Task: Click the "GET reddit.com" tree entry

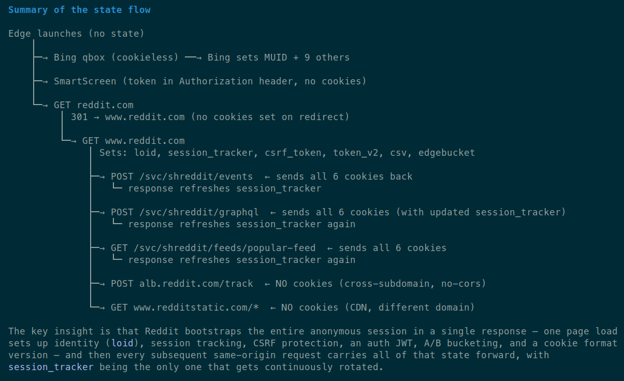Action: coord(93,105)
